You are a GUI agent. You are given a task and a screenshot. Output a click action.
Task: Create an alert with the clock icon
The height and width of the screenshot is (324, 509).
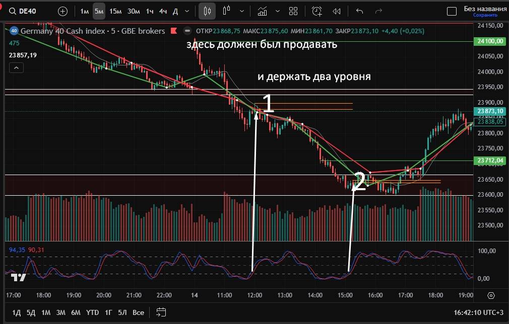[316, 11]
